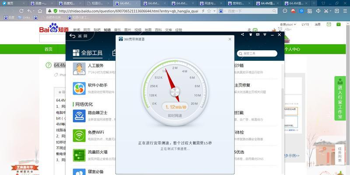Switch to the 宽带的 browser tab

coord(240,3)
